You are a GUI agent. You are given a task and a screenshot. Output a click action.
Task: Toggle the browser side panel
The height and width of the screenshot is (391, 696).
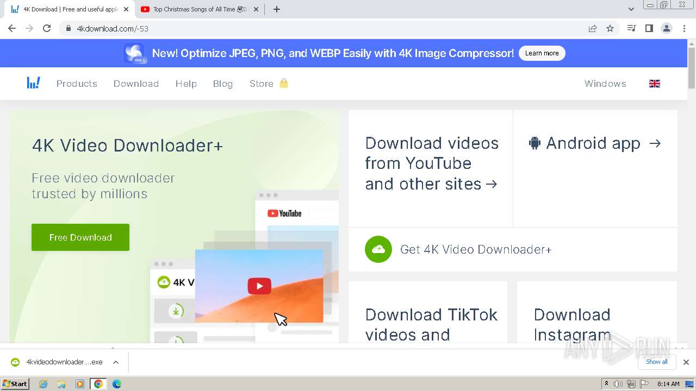point(649,28)
